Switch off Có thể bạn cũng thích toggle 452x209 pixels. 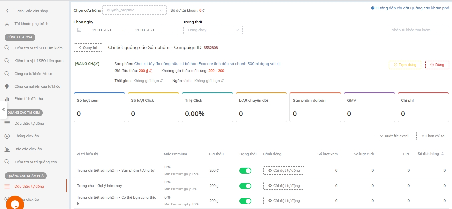point(245,201)
